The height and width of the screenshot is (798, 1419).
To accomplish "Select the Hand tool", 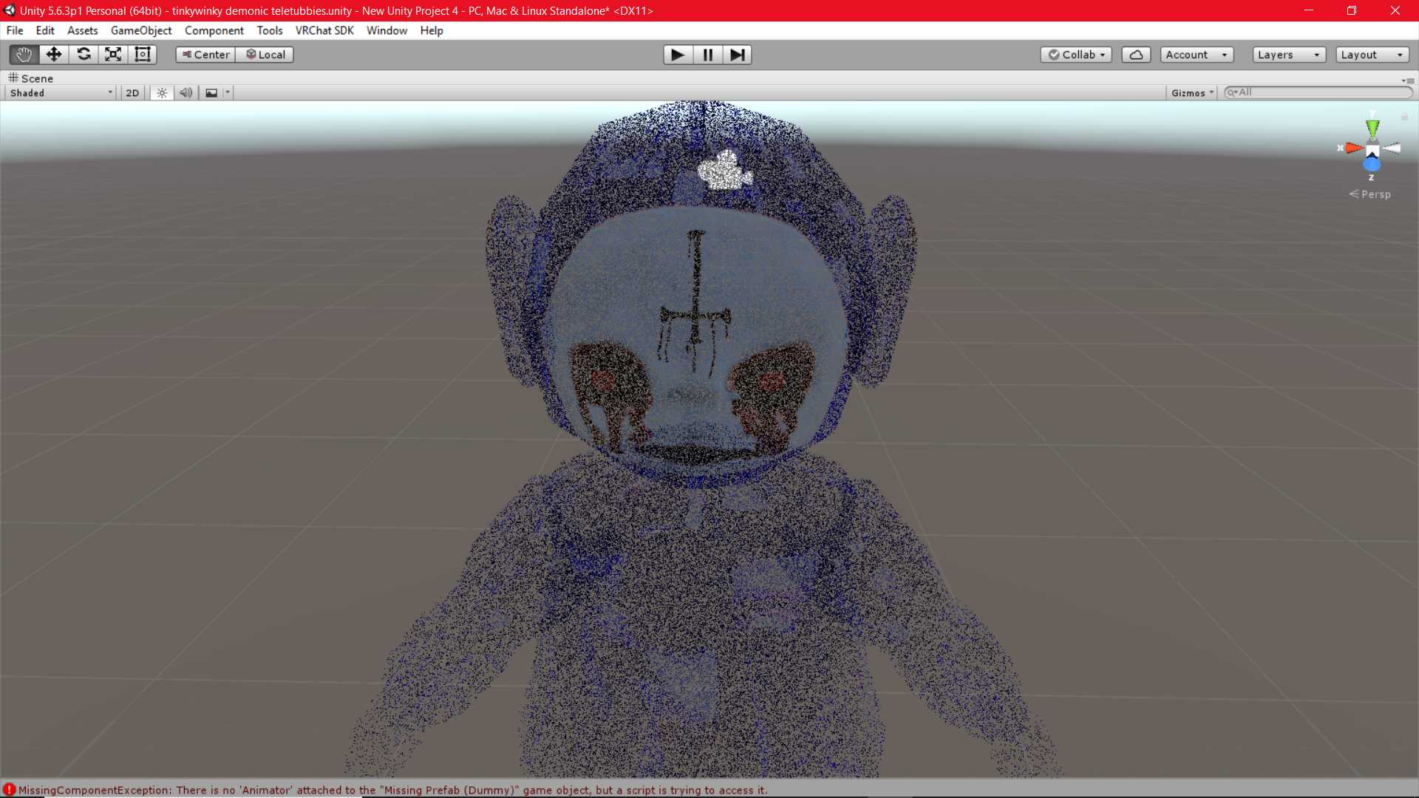I will [24, 55].
